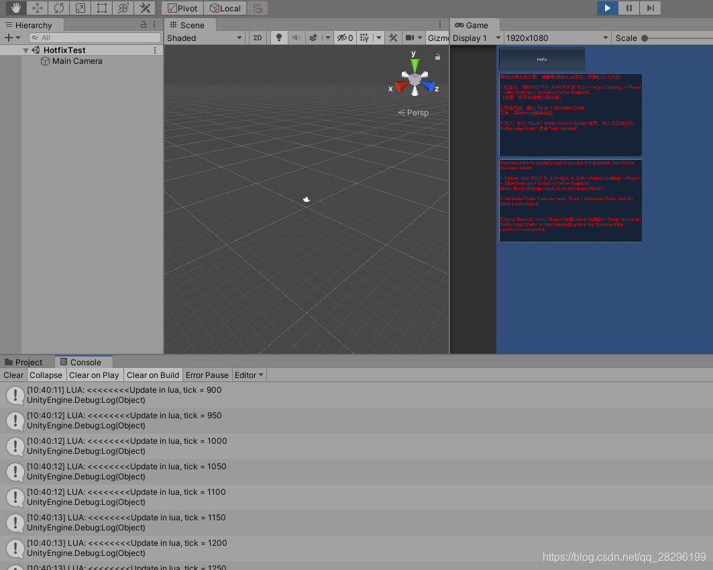Screen dimensions: 713x570
Task: Lock the Hierarchy panel
Action: (144, 25)
